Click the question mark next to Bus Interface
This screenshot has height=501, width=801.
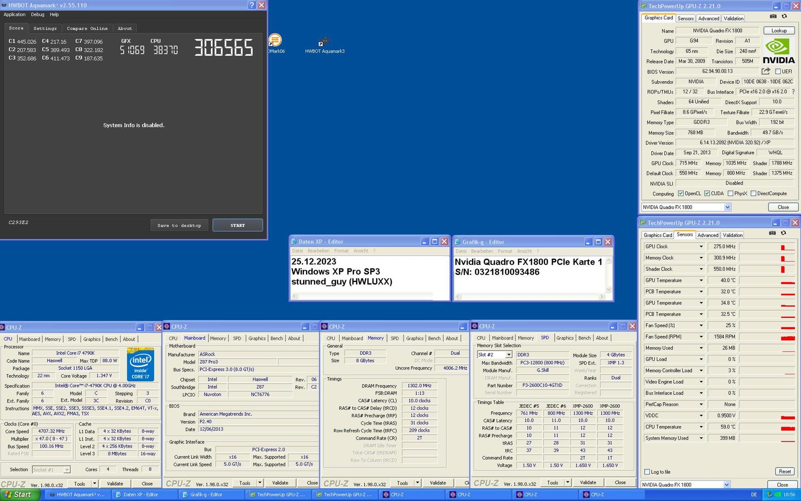[793, 91]
